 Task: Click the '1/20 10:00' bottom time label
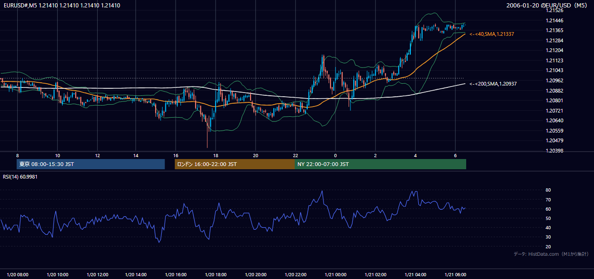pyautogui.click(x=58, y=274)
